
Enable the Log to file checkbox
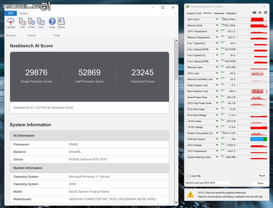tap(188, 176)
